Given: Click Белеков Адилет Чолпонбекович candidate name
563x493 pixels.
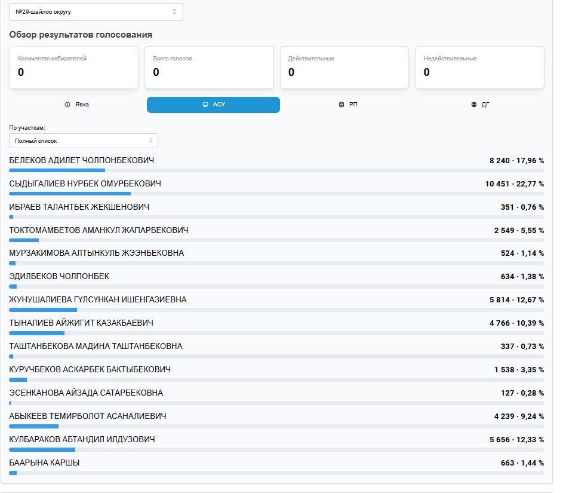Looking at the screenshot, I should click(82, 160).
